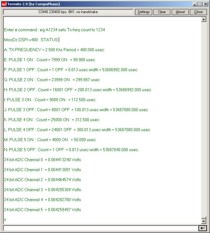
Task: Click the 'K: PULSE 4 ON' line
Action: 52,120
